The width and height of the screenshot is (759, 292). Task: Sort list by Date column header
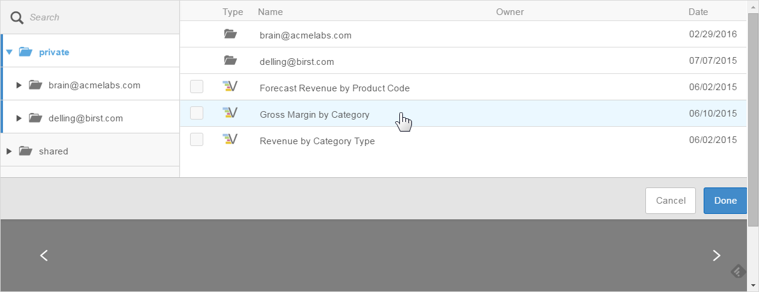click(x=698, y=12)
